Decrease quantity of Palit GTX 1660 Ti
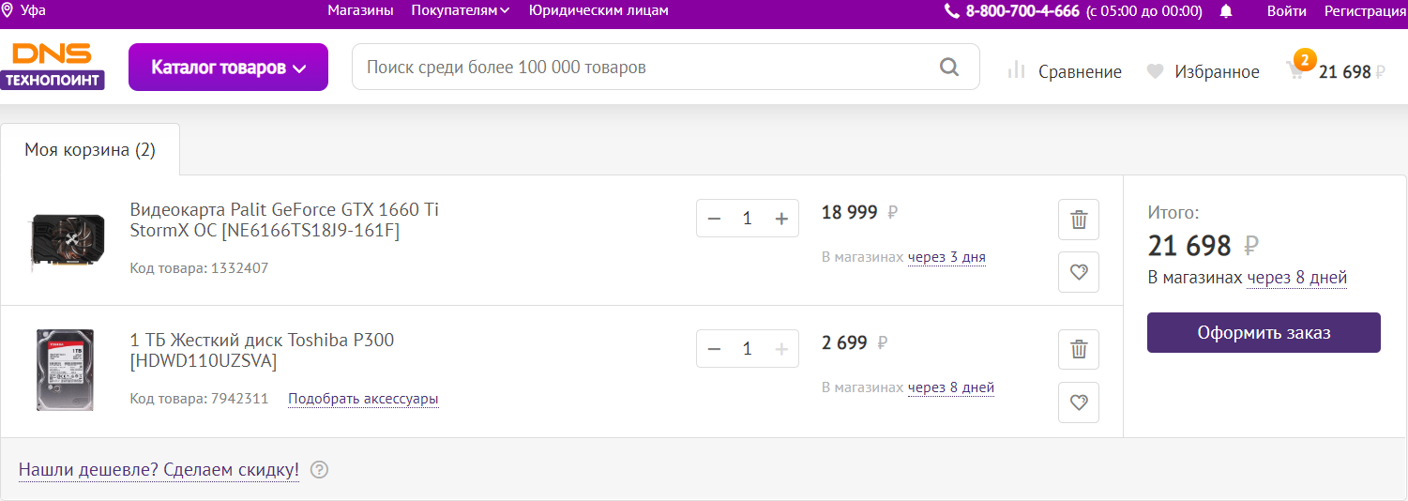1408x501 pixels. [x=714, y=219]
